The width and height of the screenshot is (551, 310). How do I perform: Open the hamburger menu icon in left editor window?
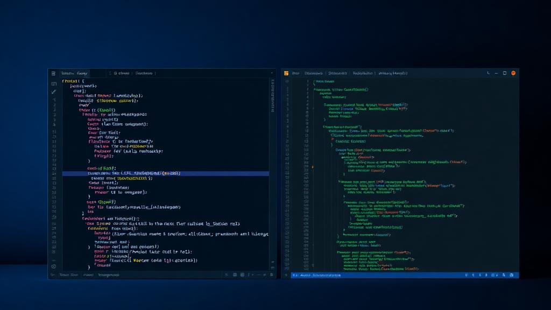[x=53, y=73]
